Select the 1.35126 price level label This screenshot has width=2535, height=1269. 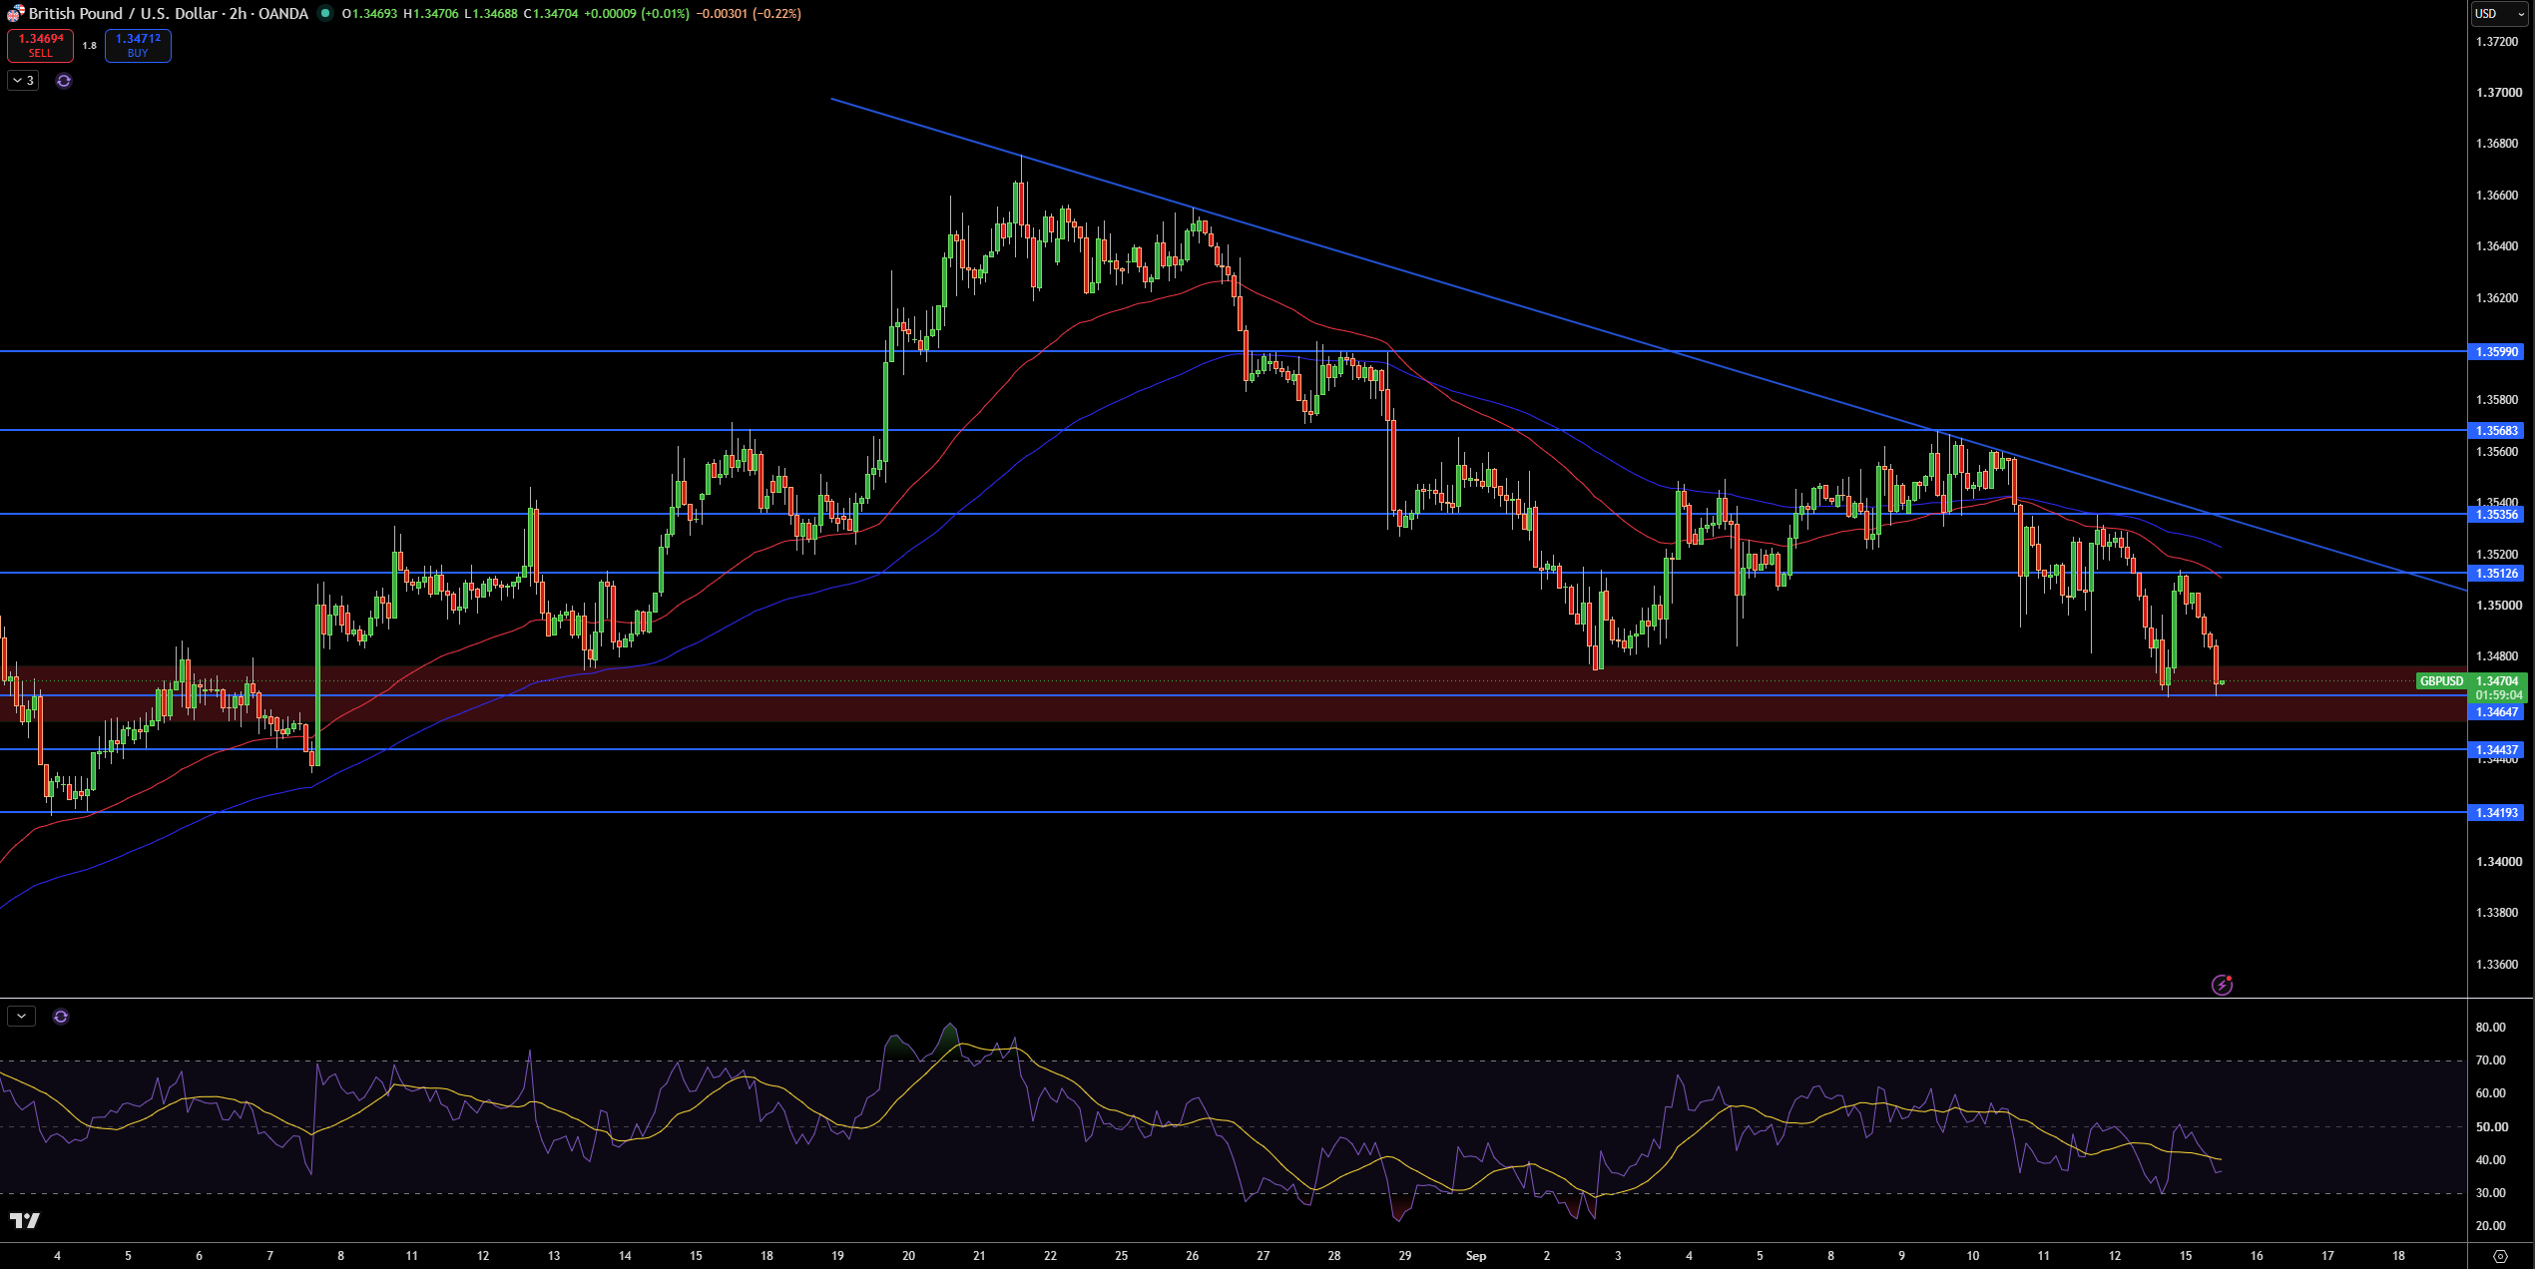(x=2497, y=574)
